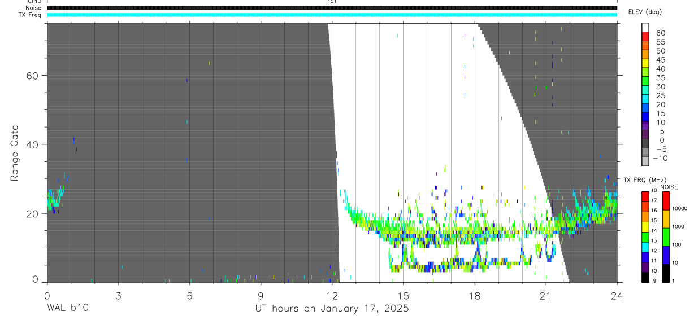The width and height of the screenshot is (694, 320).
Task: Click the x-axis tick label '18'
Action: [x=475, y=295]
